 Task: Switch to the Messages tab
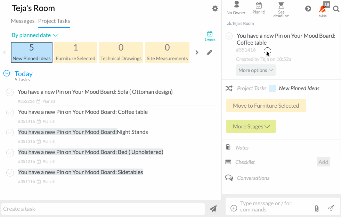pyautogui.click(x=23, y=21)
